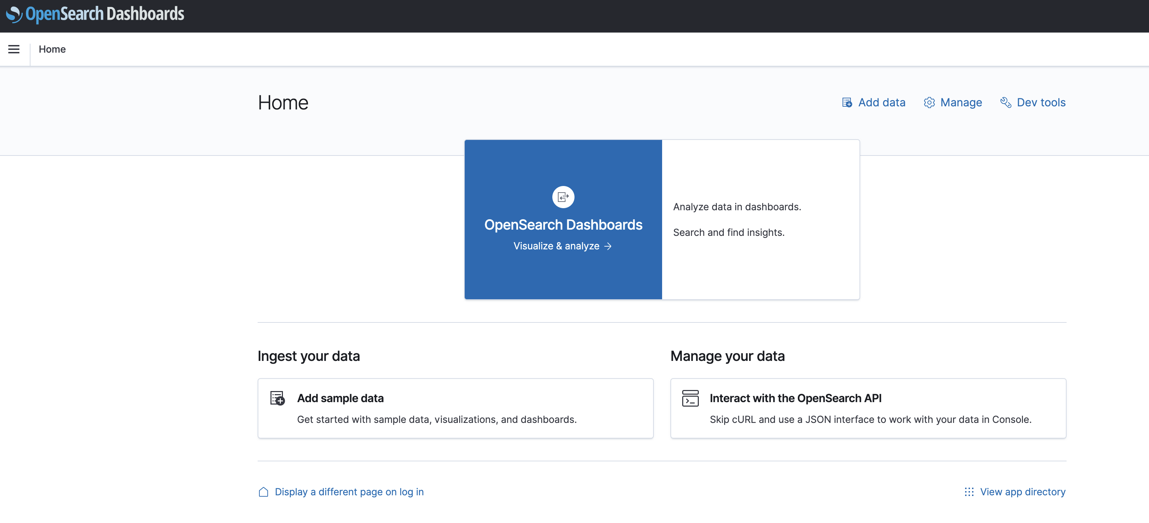1149x523 pixels.
Task: Click the Add data icon
Action: [847, 103]
